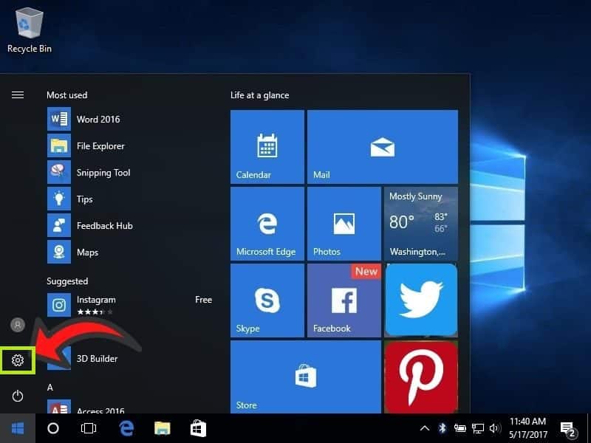Image resolution: width=591 pixels, height=443 pixels.
Task: Launch Snipping Tool
Action: tap(130, 173)
